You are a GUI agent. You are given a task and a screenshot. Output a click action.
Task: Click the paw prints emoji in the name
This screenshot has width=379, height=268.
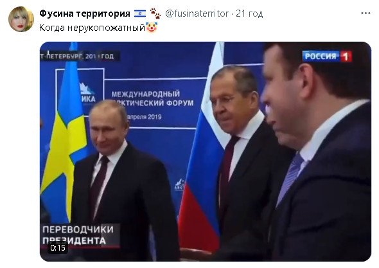tap(155, 13)
